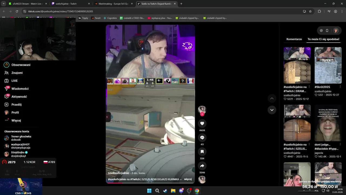Seek on the video progress bar

coord(150,183)
